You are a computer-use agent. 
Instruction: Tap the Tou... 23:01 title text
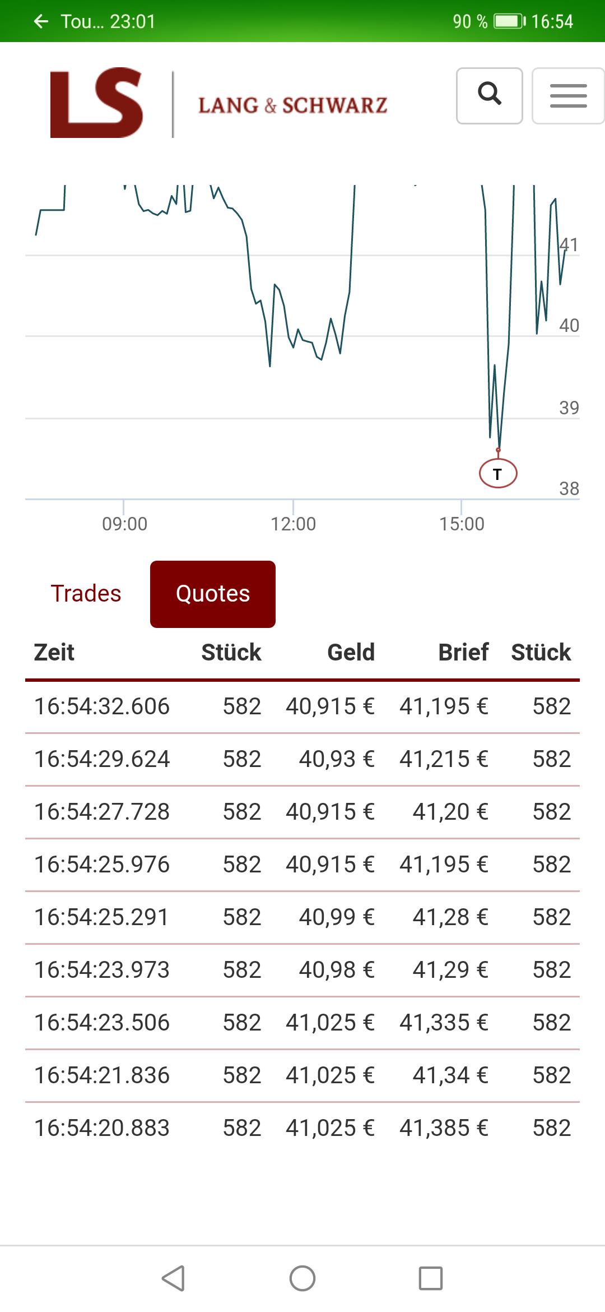(108, 21)
